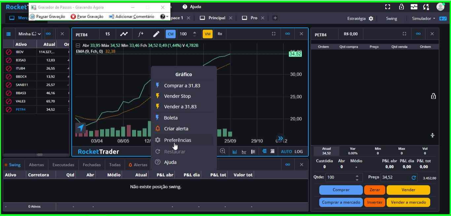The image size is (451, 216).
Task: Open the Executadas orders tab
Action: click(63, 165)
